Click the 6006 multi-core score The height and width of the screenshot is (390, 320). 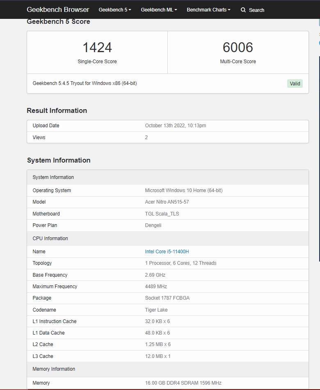(x=238, y=48)
